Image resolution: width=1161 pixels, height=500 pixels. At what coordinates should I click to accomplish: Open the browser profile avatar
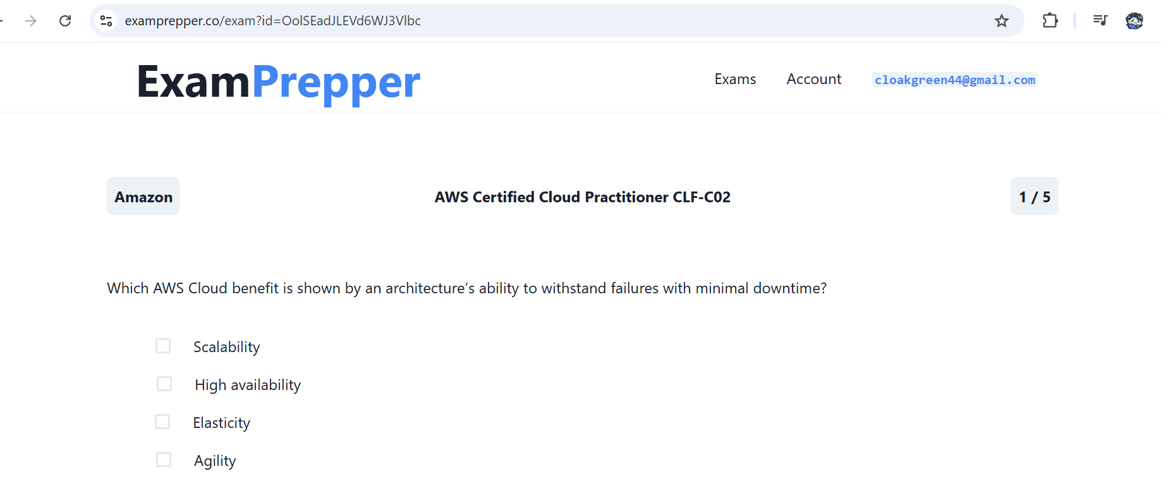(1134, 21)
